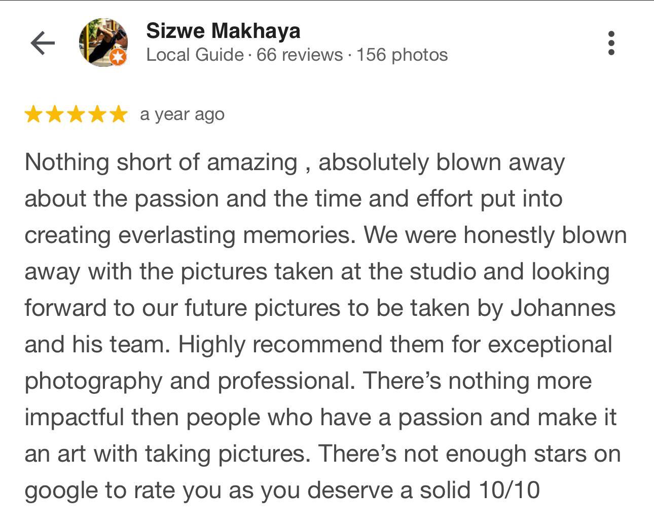Open Sizwe Makhaya's profile name
654x528 pixels.
click(x=223, y=30)
